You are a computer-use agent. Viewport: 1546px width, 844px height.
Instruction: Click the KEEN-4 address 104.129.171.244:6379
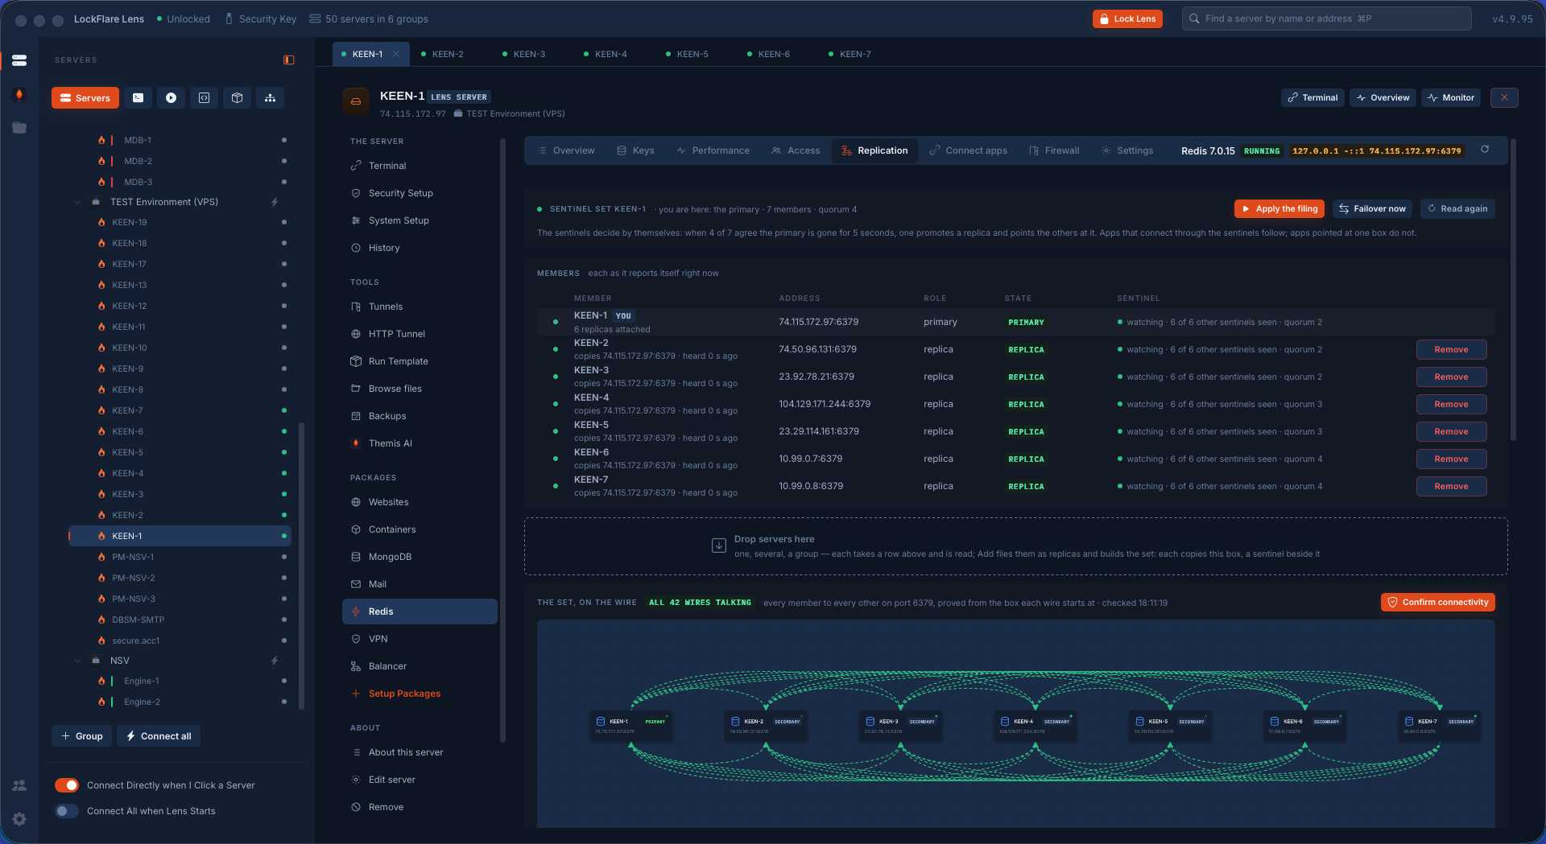point(825,404)
